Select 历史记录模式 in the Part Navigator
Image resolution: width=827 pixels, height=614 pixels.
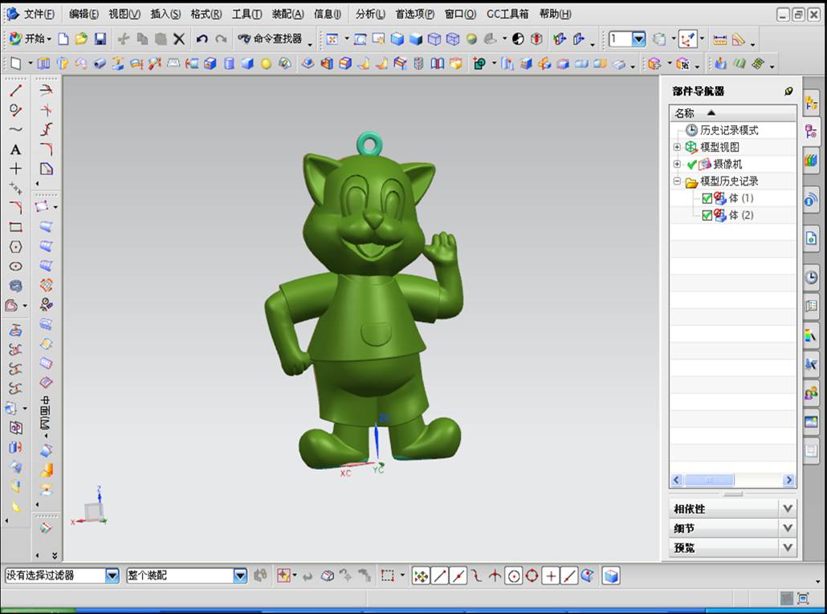click(x=729, y=130)
